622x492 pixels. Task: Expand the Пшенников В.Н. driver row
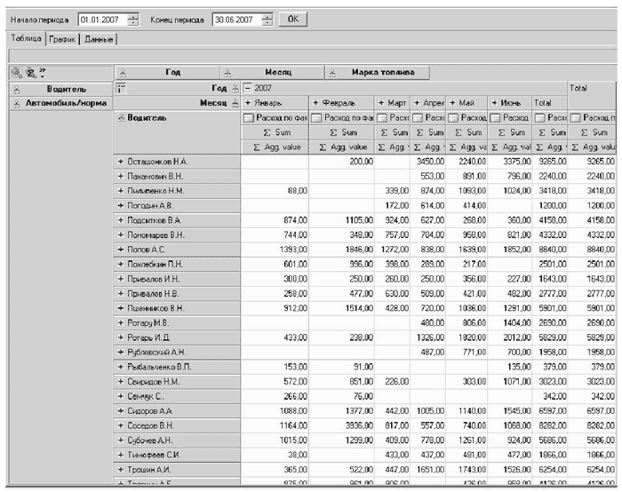click(121, 308)
